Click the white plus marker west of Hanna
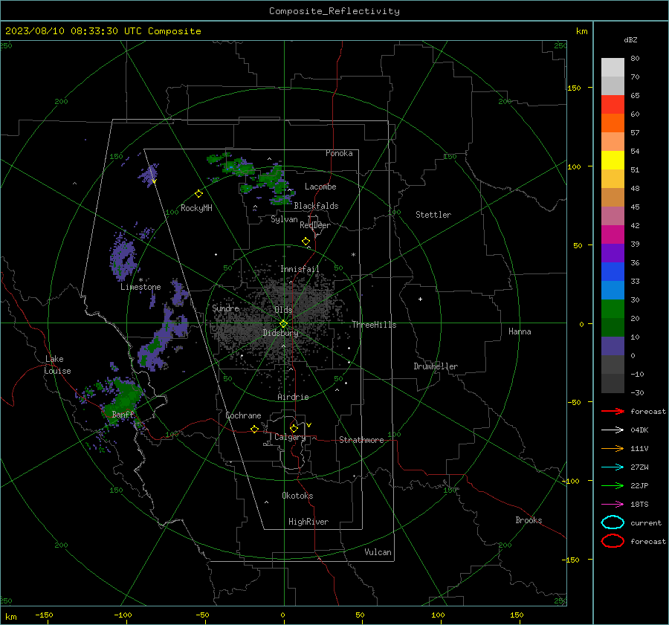Viewport: 669px width, 625px height. click(420, 299)
